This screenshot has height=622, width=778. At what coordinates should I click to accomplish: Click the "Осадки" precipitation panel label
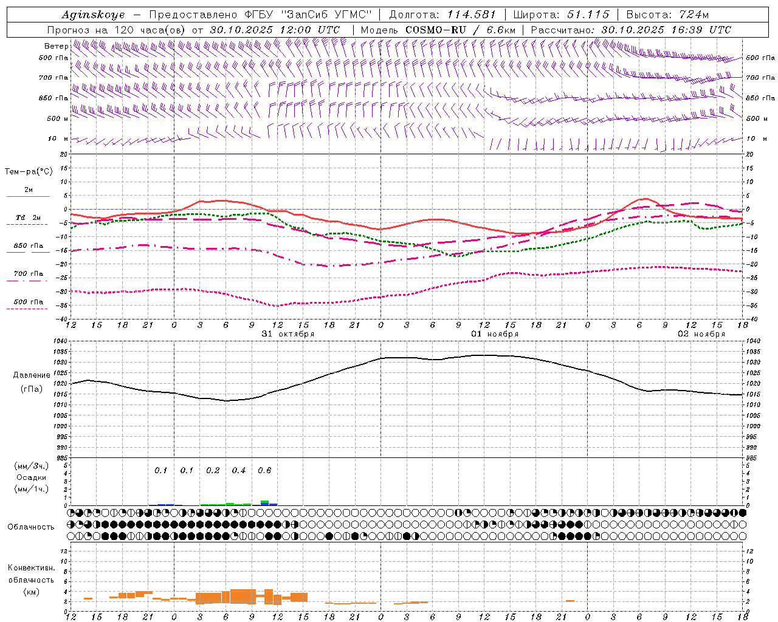pyautogui.click(x=30, y=477)
